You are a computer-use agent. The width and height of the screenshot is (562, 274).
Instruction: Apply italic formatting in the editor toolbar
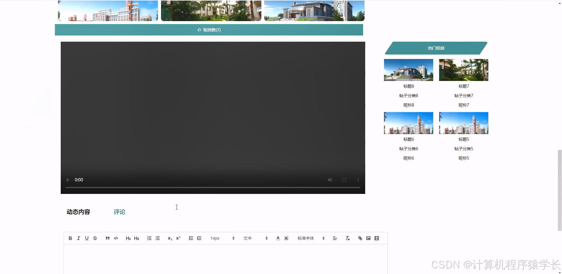coord(78,238)
